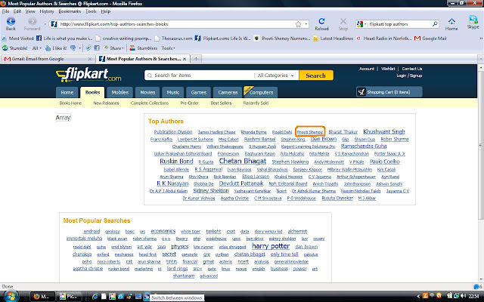Click the Windows Start orb
The image size is (484, 302).
coord(10,297)
